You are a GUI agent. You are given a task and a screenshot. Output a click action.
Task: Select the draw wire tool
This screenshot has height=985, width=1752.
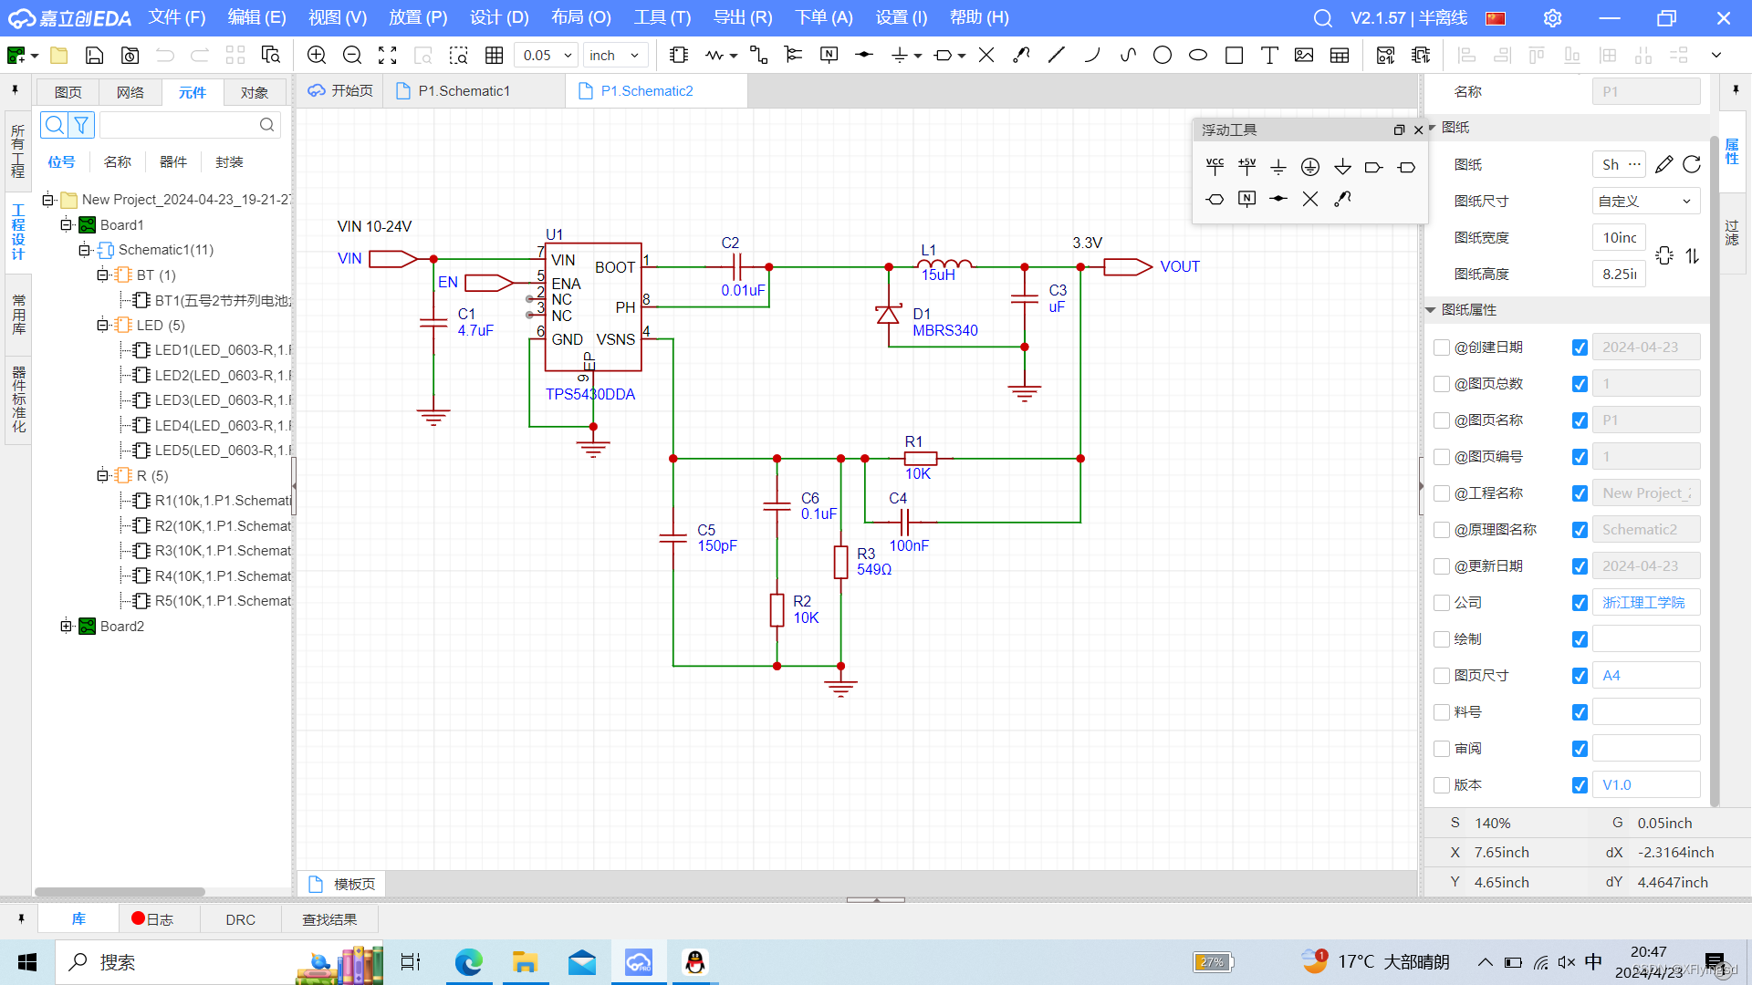(758, 56)
